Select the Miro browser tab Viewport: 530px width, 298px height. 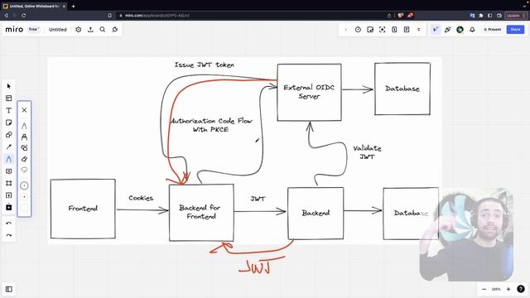pyautogui.click(x=33, y=6)
